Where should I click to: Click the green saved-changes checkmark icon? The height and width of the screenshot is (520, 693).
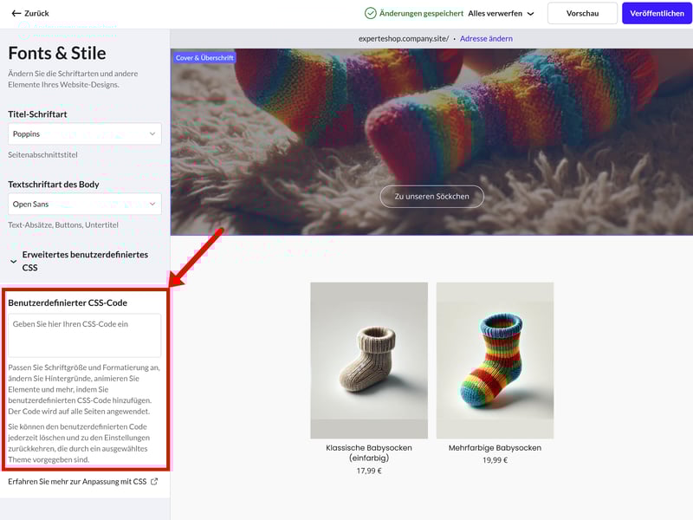(371, 13)
